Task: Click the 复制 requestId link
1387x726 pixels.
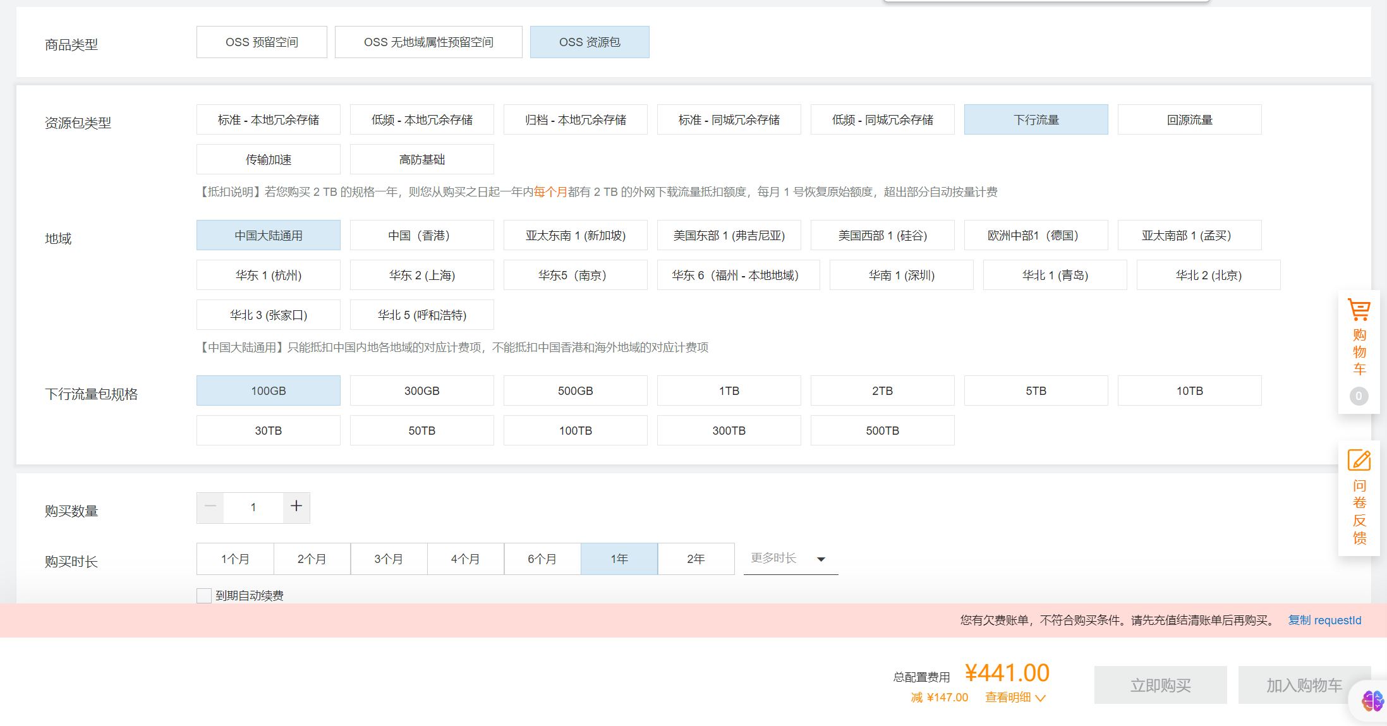Action: coord(1324,620)
